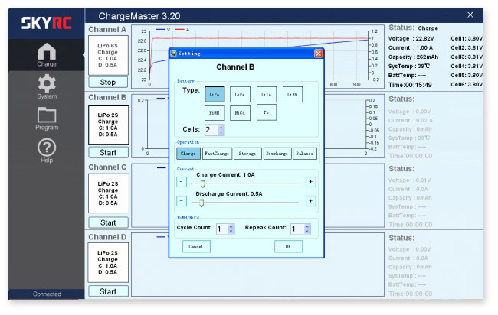Viewport: 498px width, 315px height.
Task: Select NiMH battery type
Action: point(215,113)
